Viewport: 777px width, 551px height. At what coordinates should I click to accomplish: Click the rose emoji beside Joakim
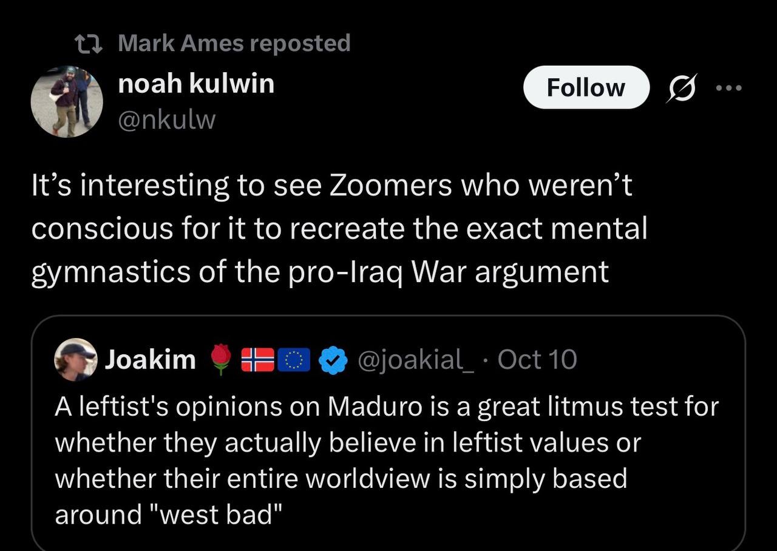pos(222,360)
